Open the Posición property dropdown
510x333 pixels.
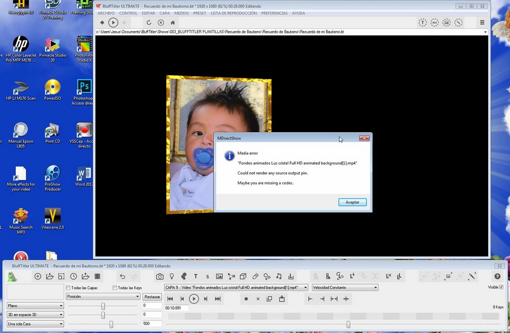pos(103,297)
